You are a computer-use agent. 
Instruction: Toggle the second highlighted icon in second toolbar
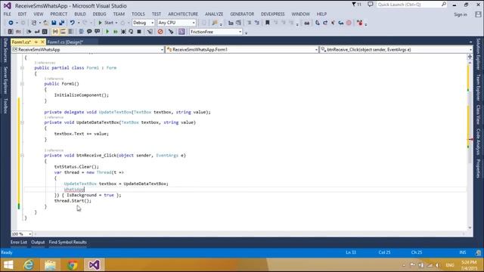click(63, 32)
